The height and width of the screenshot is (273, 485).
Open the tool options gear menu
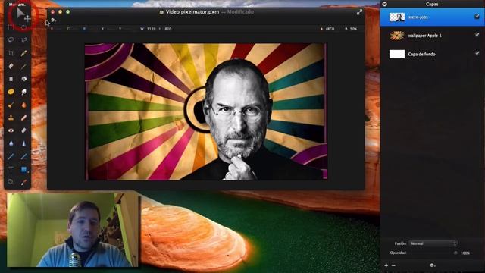point(53,20)
